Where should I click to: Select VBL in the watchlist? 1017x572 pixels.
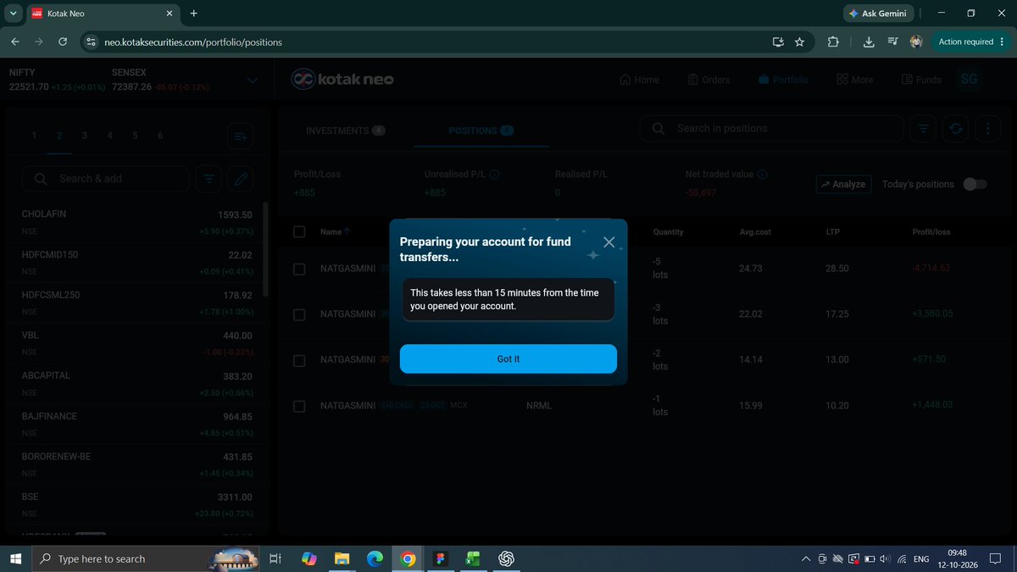point(136,343)
